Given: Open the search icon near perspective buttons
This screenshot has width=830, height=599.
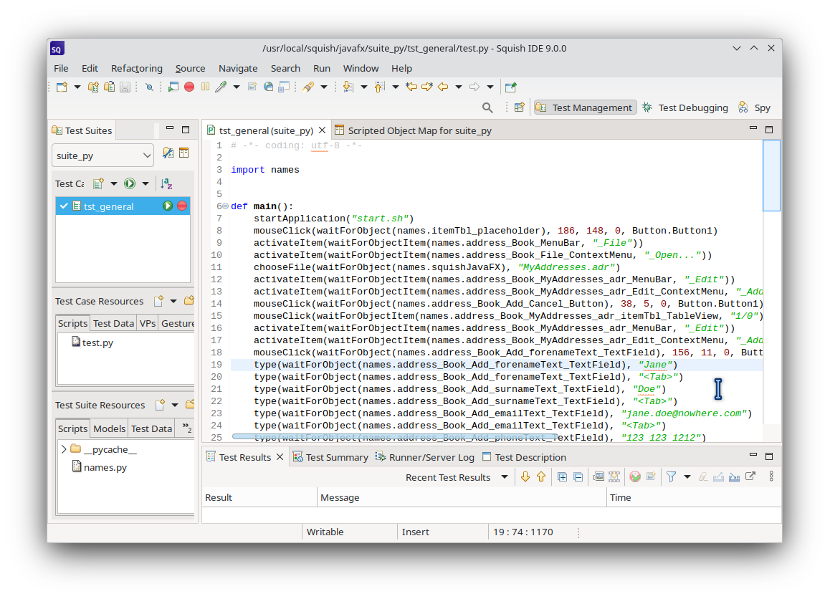Looking at the screenshot, I should (487, 107).
